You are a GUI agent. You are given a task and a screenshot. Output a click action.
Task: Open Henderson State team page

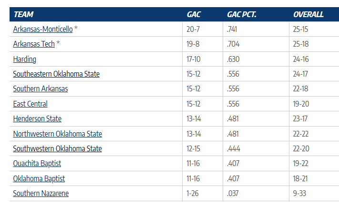pos(37,118)
